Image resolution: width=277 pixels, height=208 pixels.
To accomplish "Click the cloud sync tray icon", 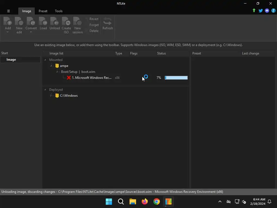I will 229,201.
